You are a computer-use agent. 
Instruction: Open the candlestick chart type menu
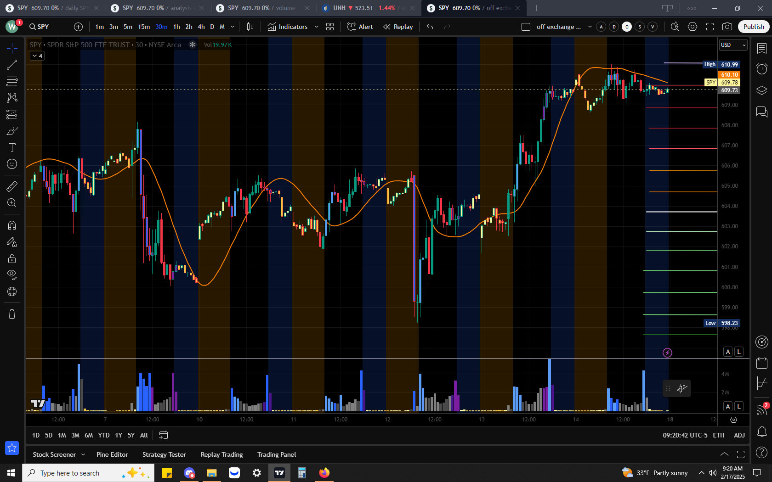pos(250,27)
